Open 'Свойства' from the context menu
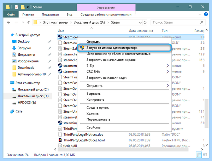Screen dimensions: 212x161 93,127
